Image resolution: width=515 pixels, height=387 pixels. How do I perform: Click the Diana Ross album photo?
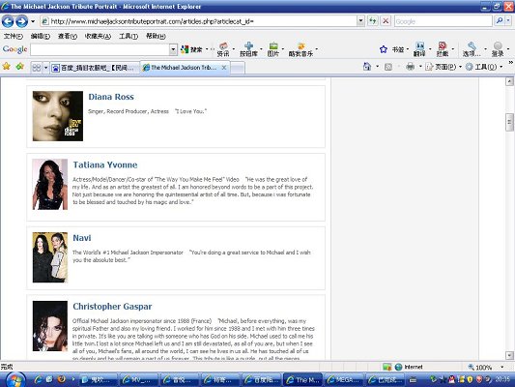[58, 116]
